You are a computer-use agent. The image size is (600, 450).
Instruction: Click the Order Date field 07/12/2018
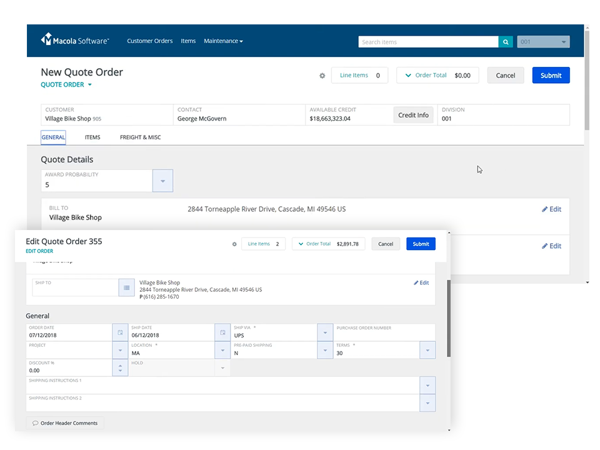[x=69, y=332]
